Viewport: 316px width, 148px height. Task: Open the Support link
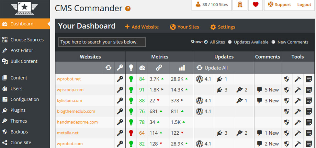pos(280,5)
